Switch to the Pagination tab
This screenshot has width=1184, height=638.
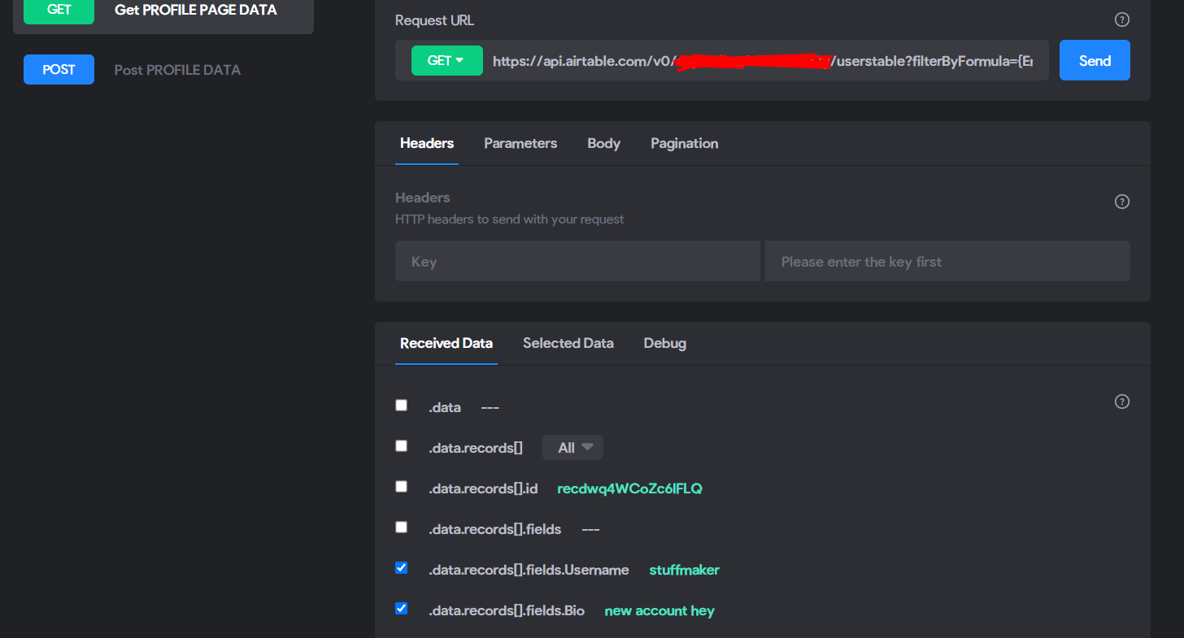pos(684,143)
